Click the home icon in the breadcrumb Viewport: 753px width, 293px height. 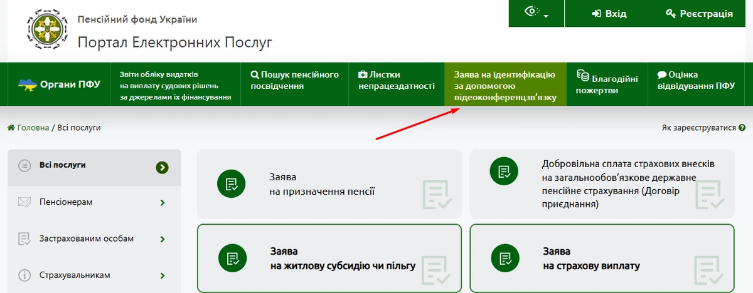[x=11, y=128]
